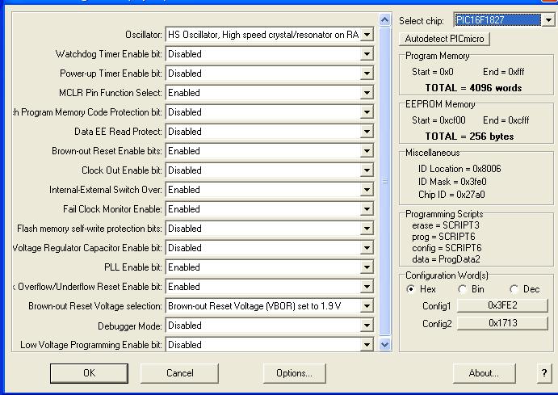
Task: Open Voltage Regulator Capacitor Enable dropdown
Action: tap(270, 248)
